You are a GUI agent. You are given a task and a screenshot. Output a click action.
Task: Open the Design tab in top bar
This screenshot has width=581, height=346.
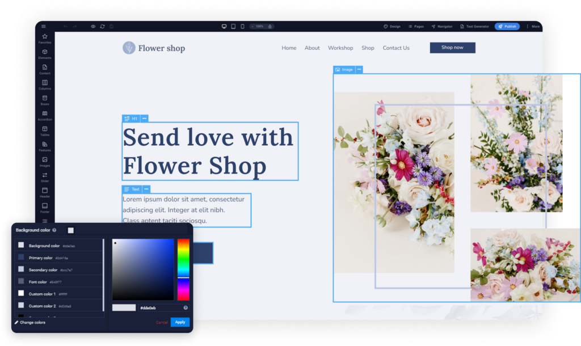tap(392, 26)
